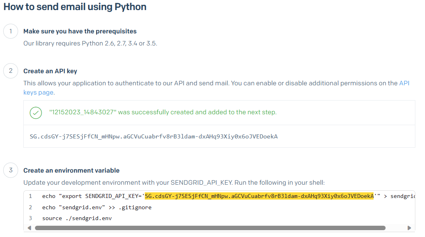
Task: Click line number 2 in the code block
Action: pyautogui.click(x=30, y=207)
